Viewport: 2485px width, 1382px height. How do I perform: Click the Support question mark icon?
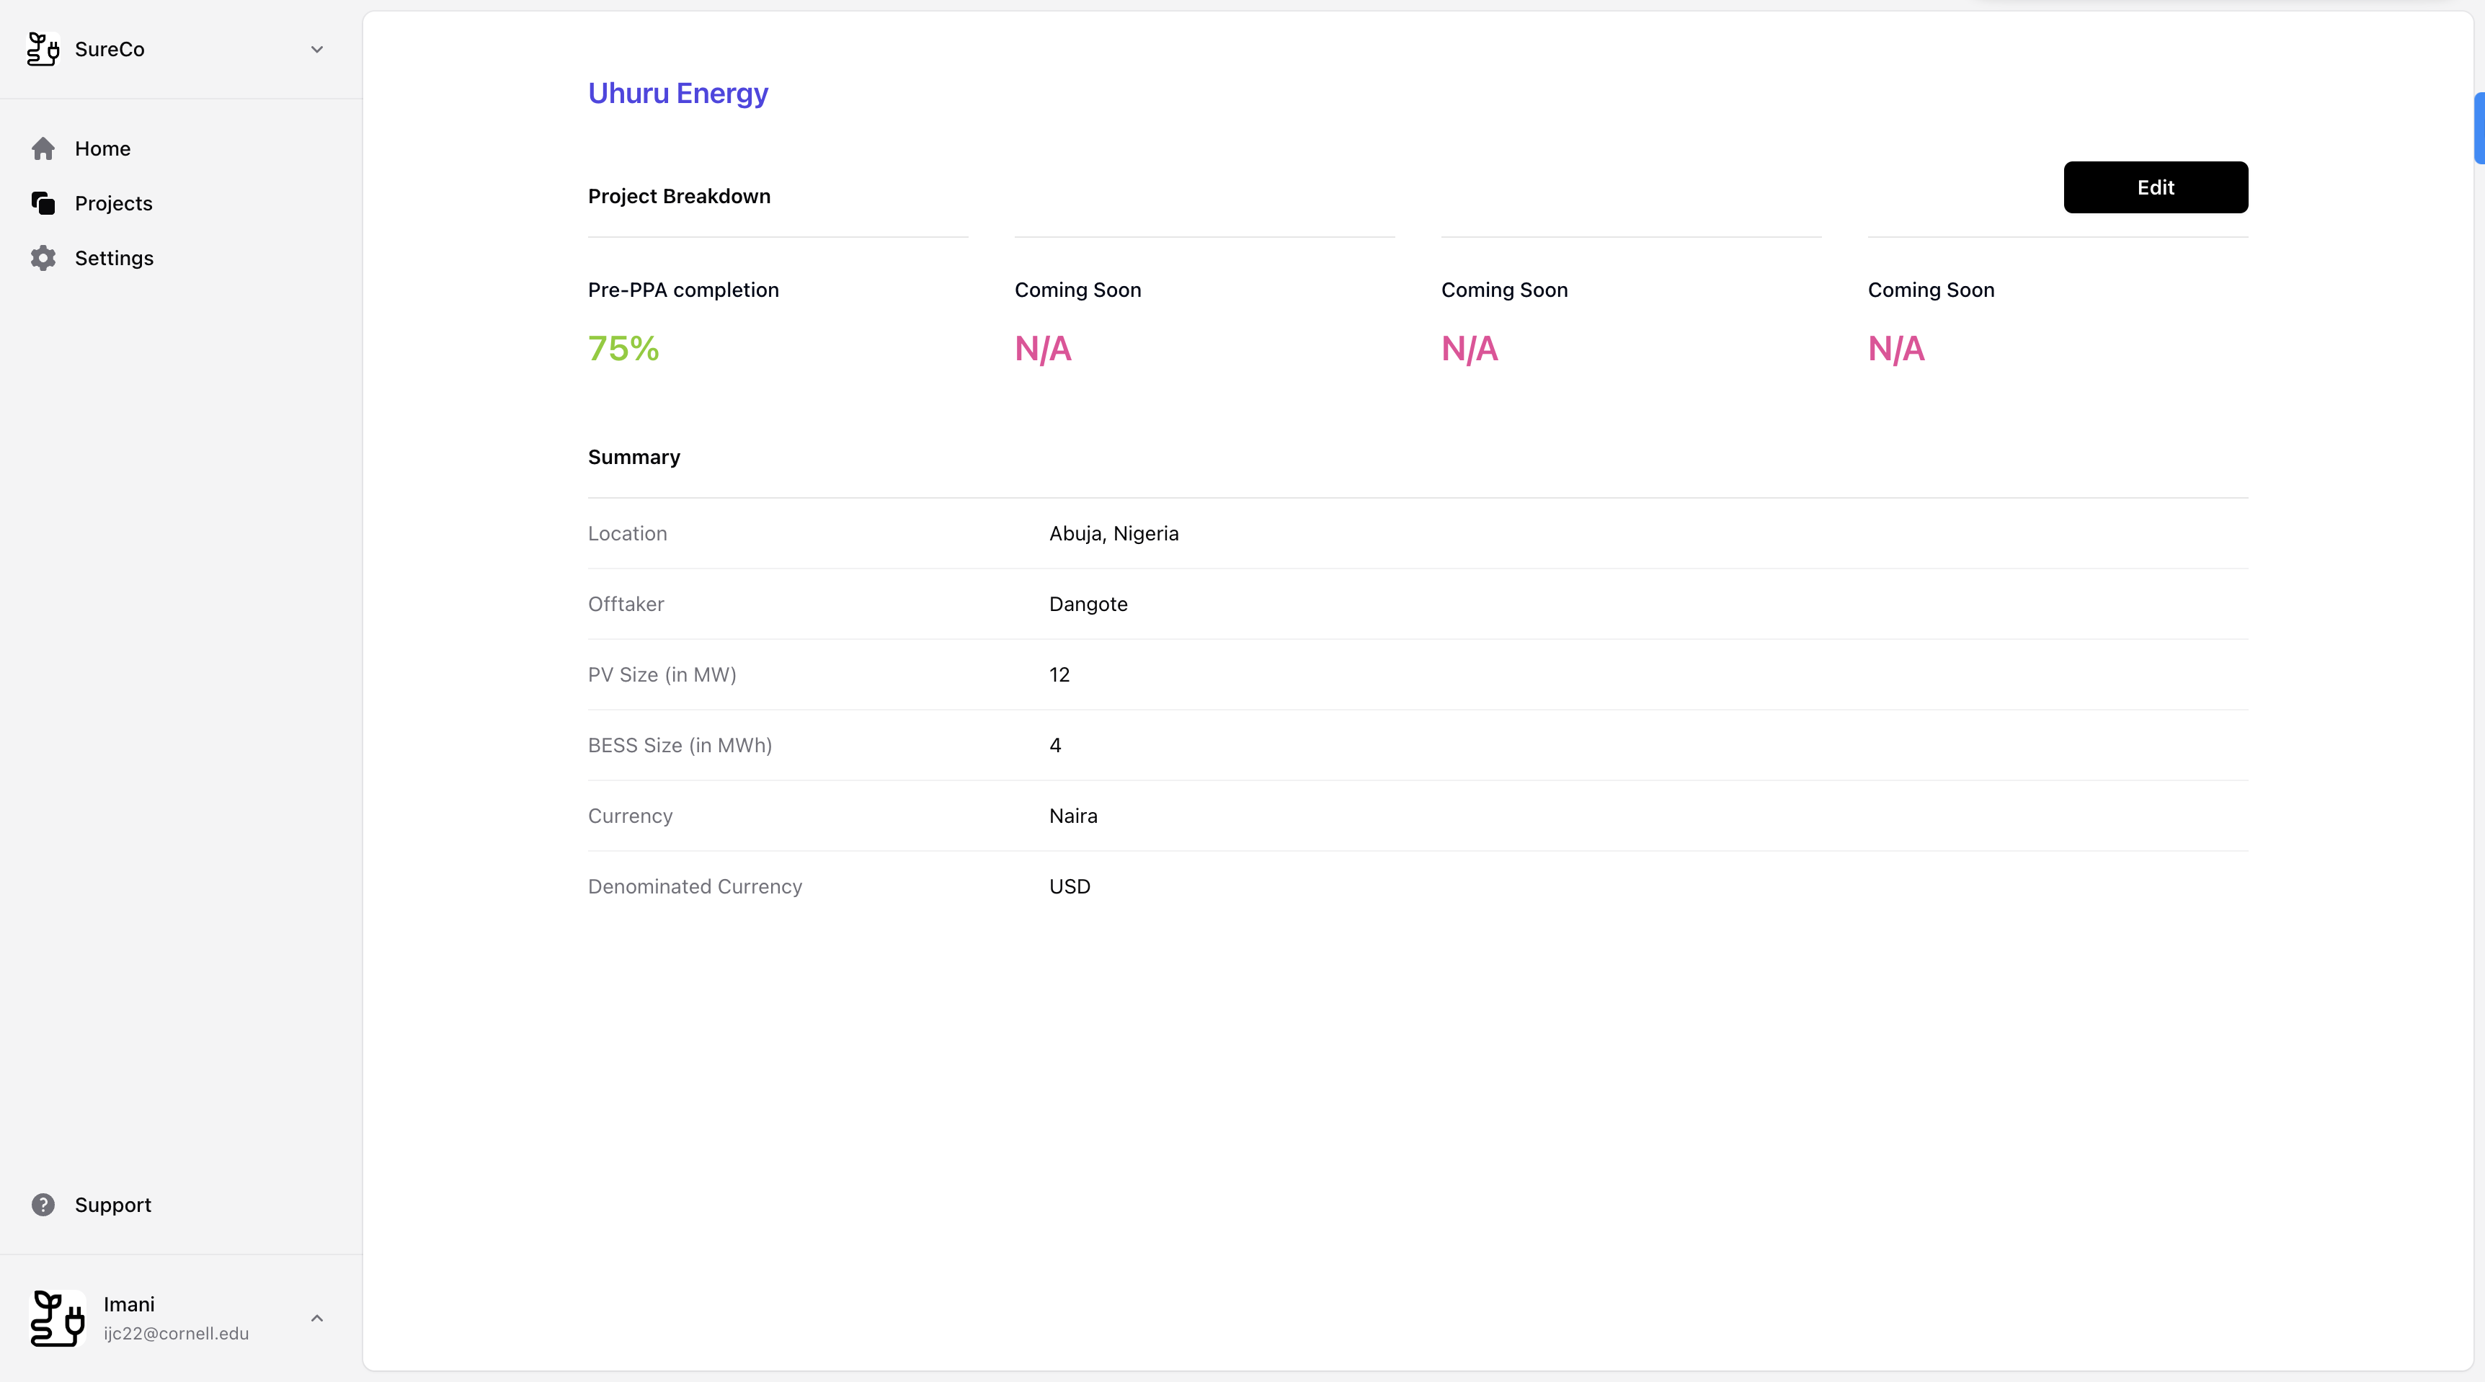pyautogui.click(x=43, y=1205)
